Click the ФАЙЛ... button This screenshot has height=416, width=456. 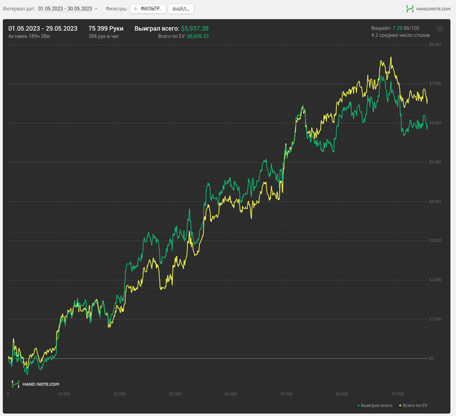click(180, 9)
